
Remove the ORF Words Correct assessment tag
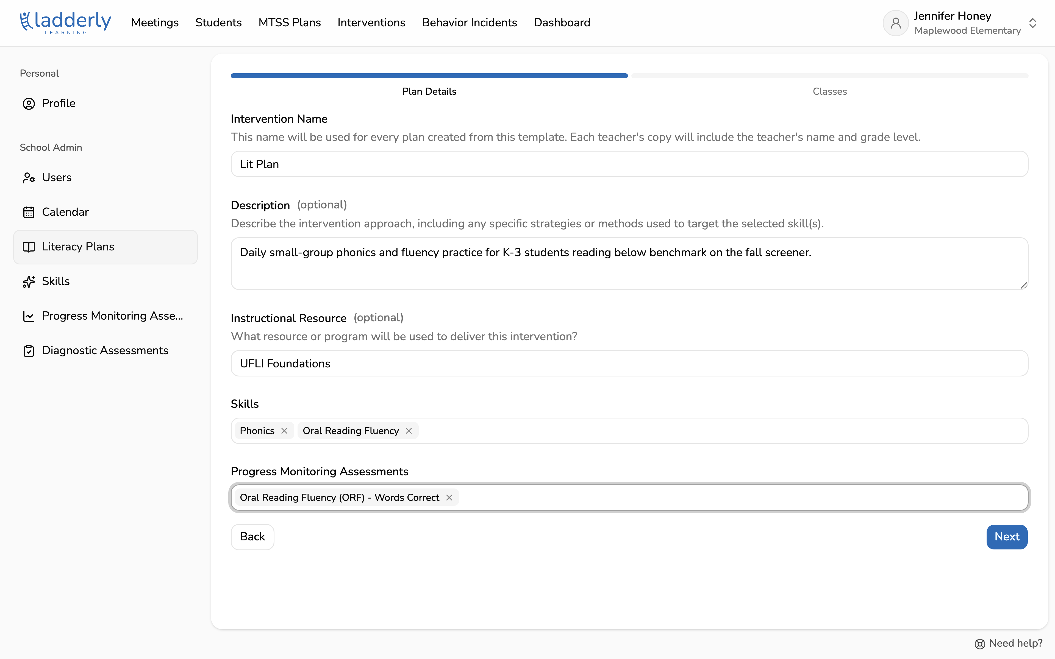449,497
